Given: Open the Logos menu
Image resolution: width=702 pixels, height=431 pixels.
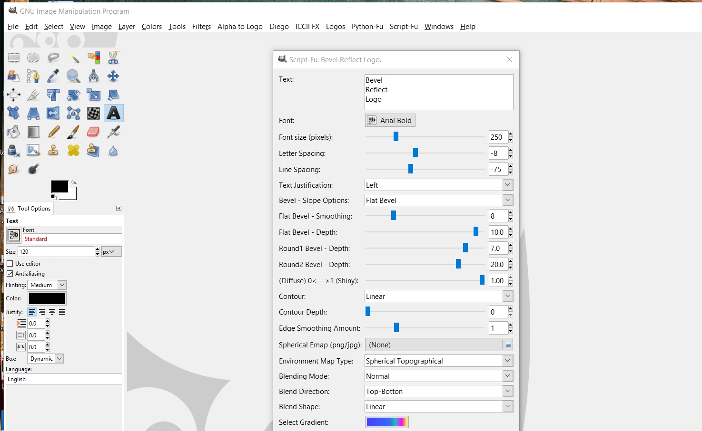Looking at the screenshot, I should [x=336, y=27].
